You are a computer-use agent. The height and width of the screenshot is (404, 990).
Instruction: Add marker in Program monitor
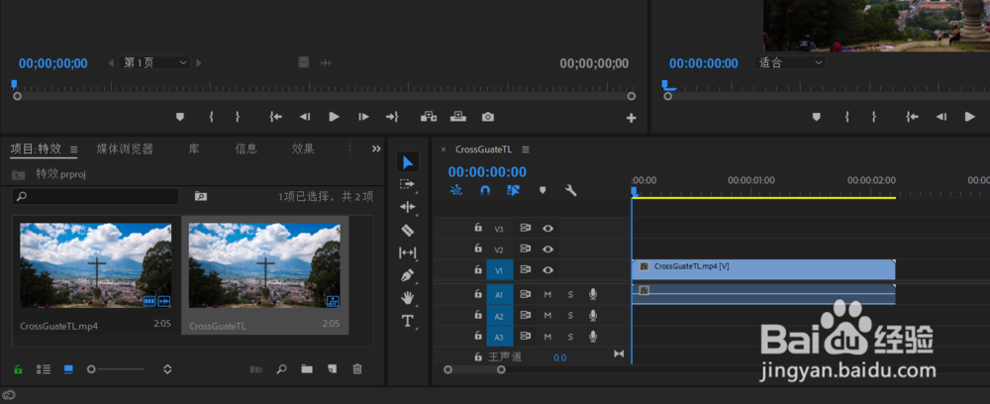click(x=817, y=117)
